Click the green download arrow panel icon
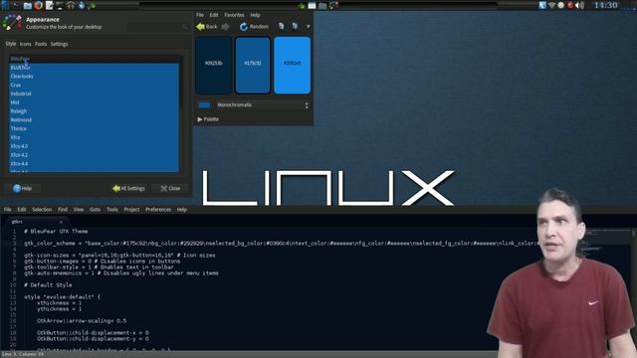 coord(92,5)
